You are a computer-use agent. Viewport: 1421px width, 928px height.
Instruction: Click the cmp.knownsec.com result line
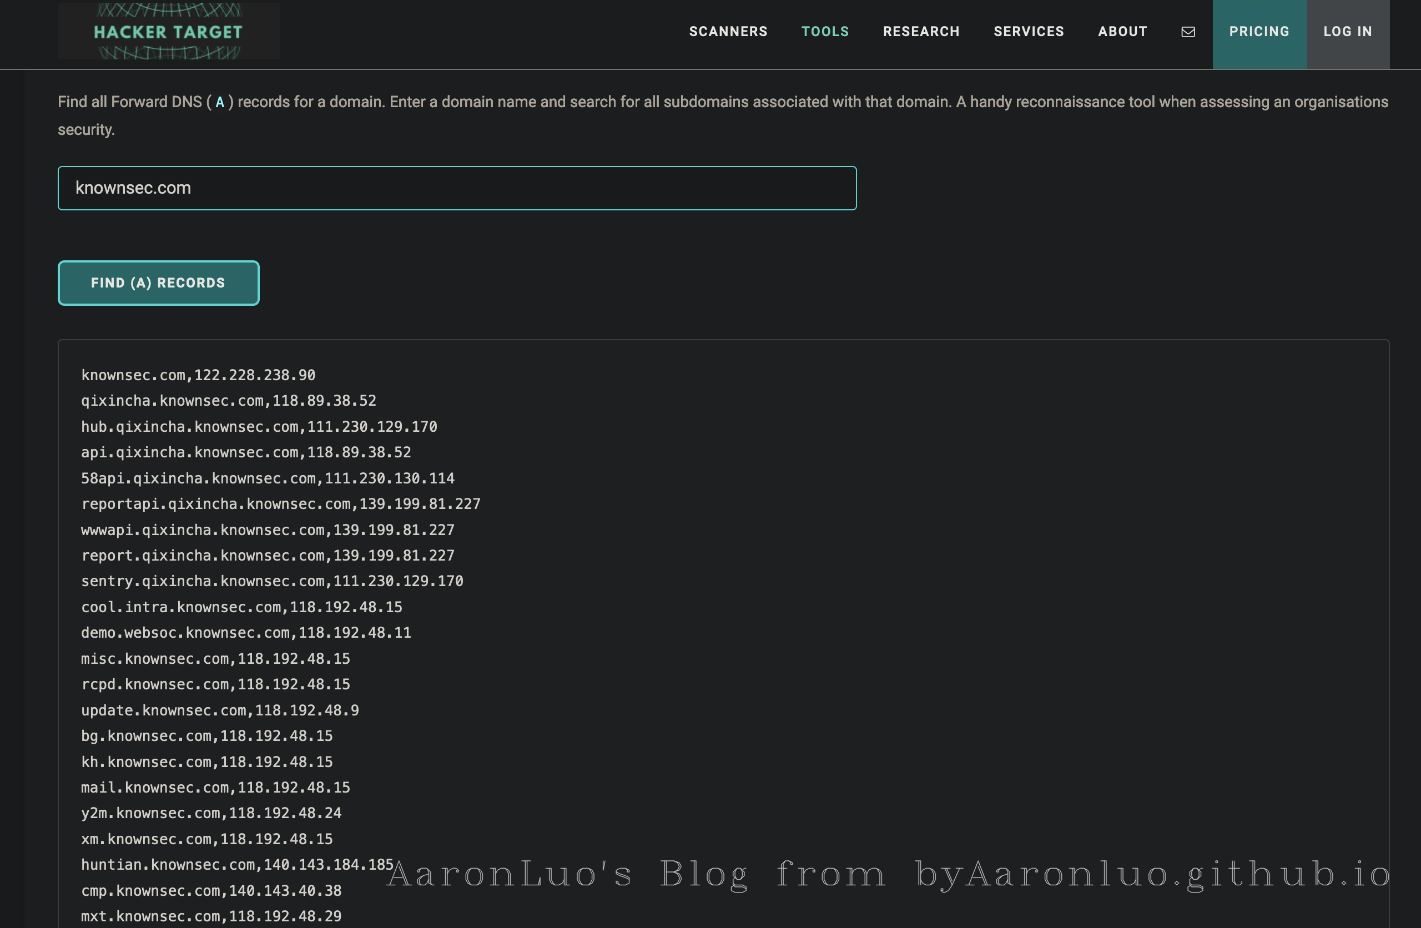(x=211, y=890)
